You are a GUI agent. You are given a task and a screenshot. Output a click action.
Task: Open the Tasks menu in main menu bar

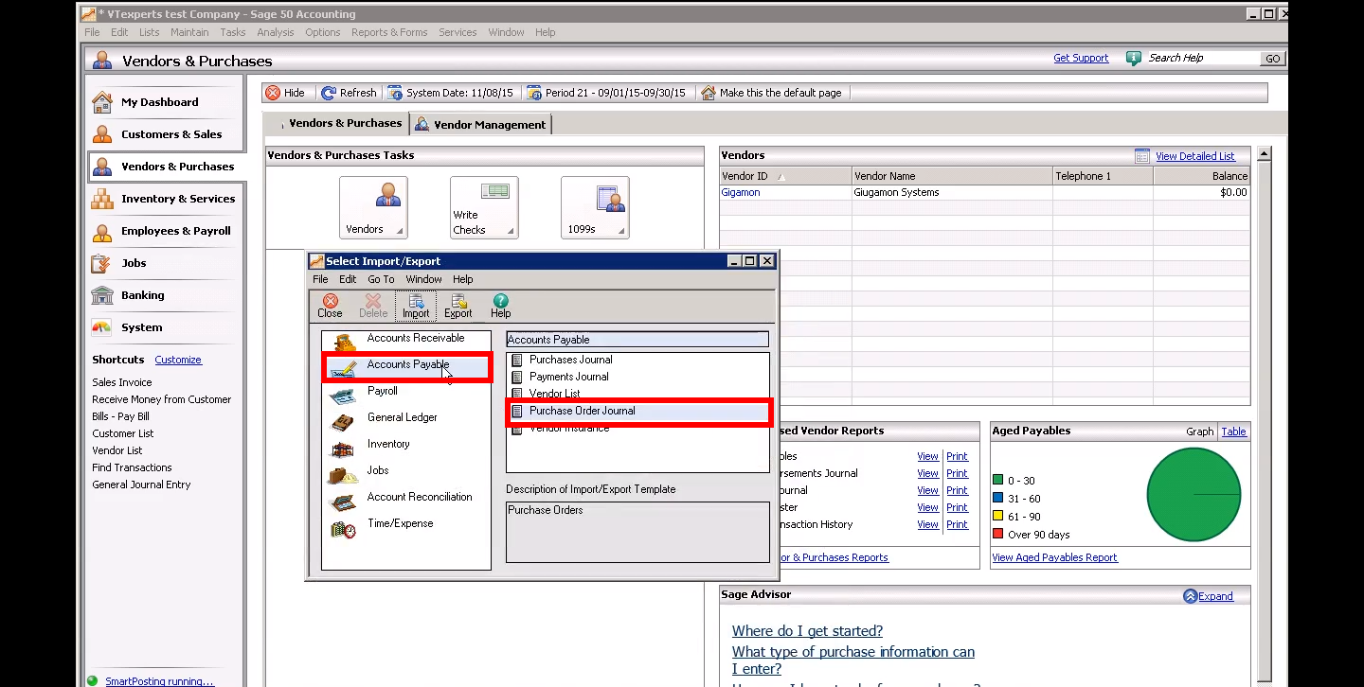pyautogui.click(x=233, y=32)
